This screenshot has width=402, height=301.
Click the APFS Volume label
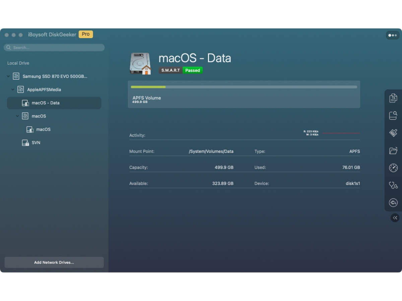(147, 98)
